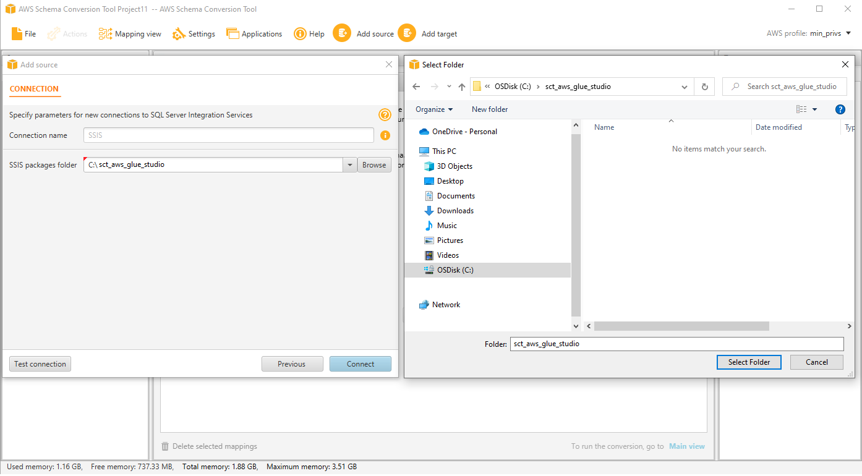Viewport: 862px width, 476px height.
Task: Open the SSIS packages folder dropdown arrow
Action: tap(350, 164)
